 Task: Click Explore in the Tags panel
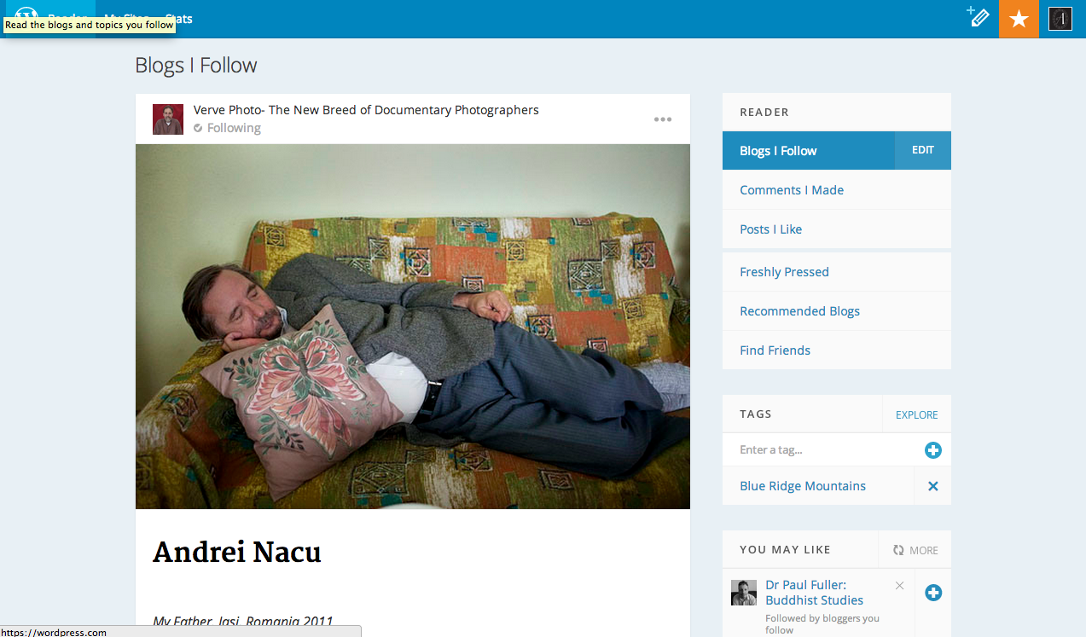click(x=916, y=415)
